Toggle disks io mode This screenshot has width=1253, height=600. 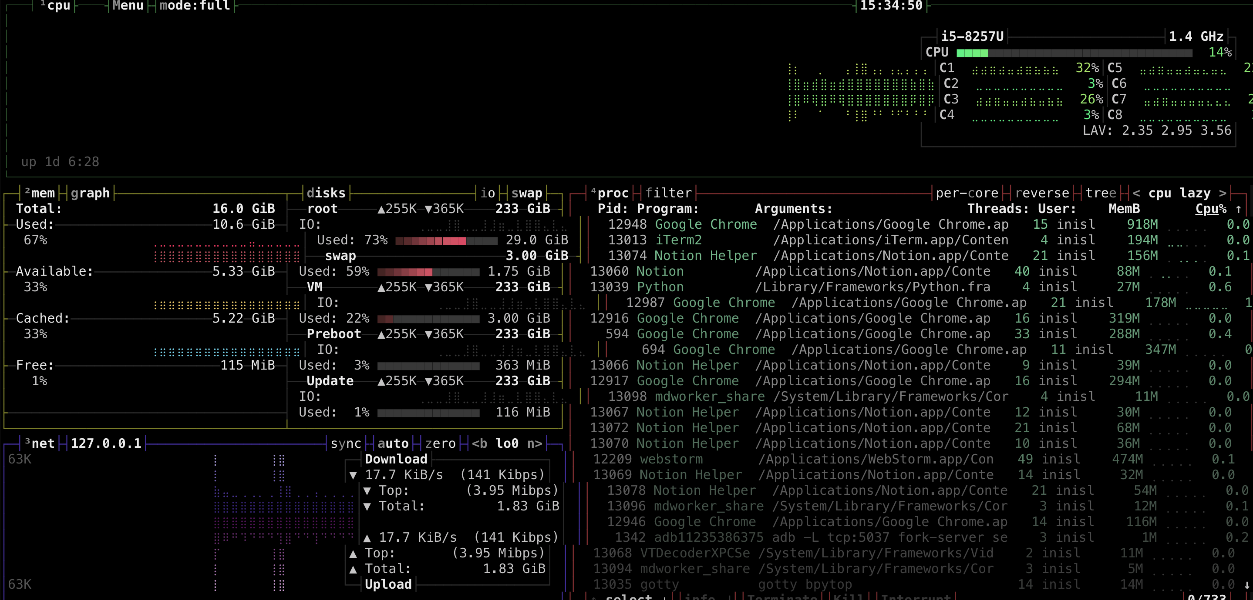coord(487,193)
